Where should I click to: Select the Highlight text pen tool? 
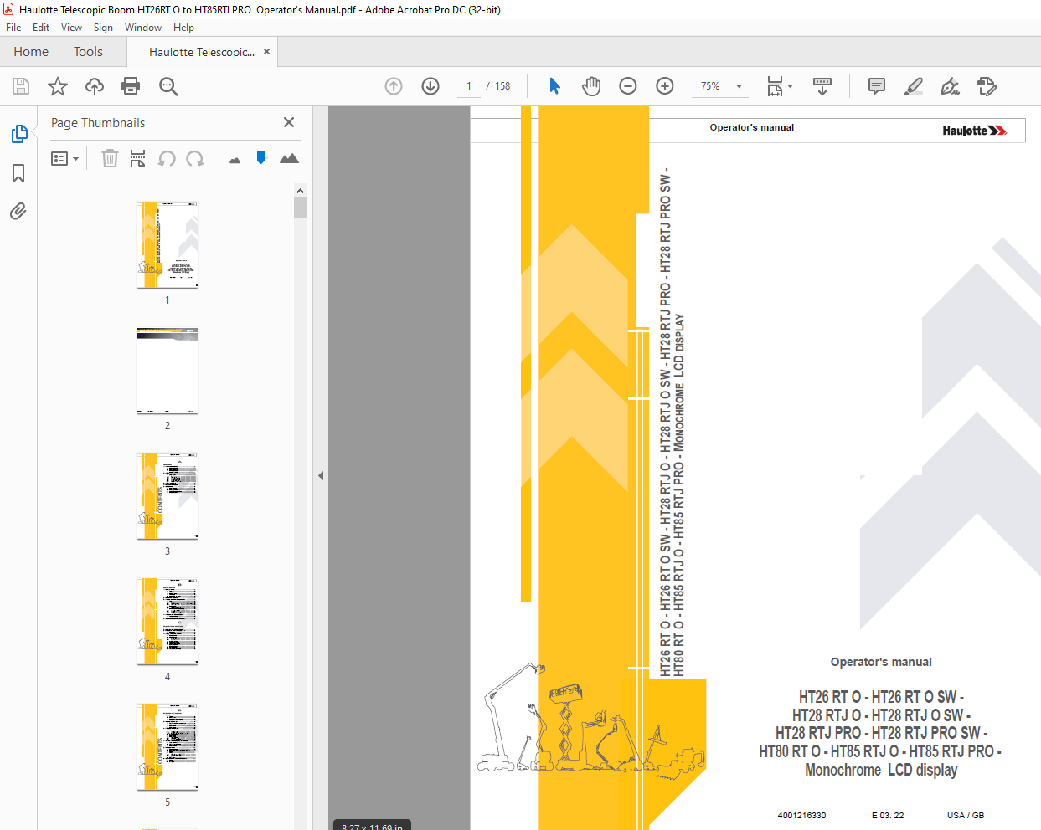point(914,86)
